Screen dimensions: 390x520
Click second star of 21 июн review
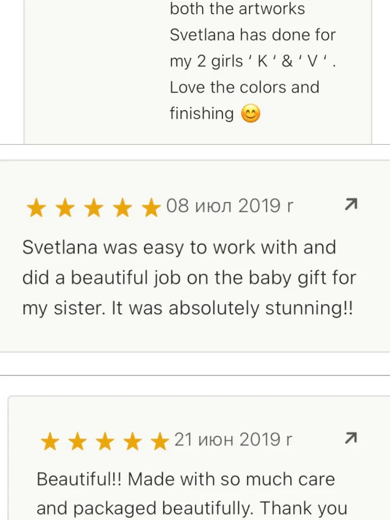tap(77, 441)
